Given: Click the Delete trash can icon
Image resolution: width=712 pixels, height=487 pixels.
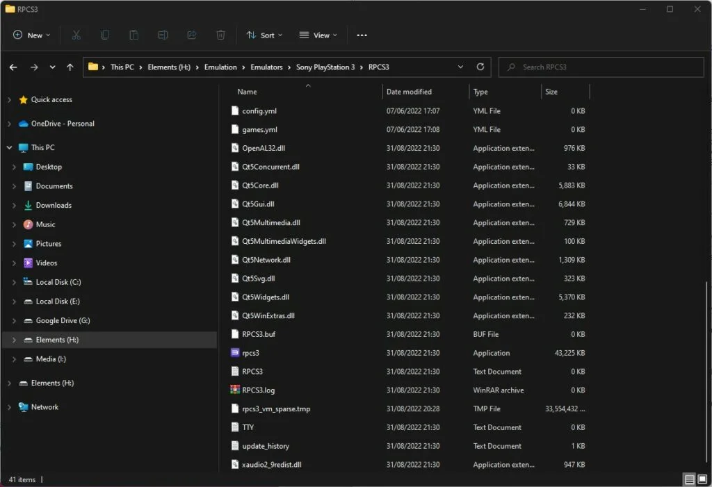Looking at the screenshot, I should pyautogui.click(x=220, y=35).
